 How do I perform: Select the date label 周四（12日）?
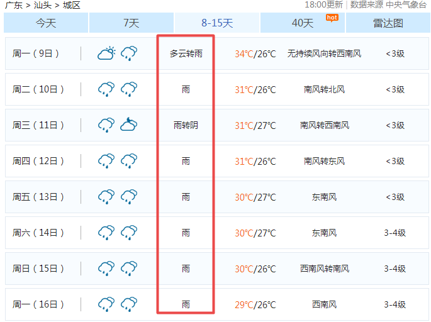pyautogui.click(x=38, y=161)
